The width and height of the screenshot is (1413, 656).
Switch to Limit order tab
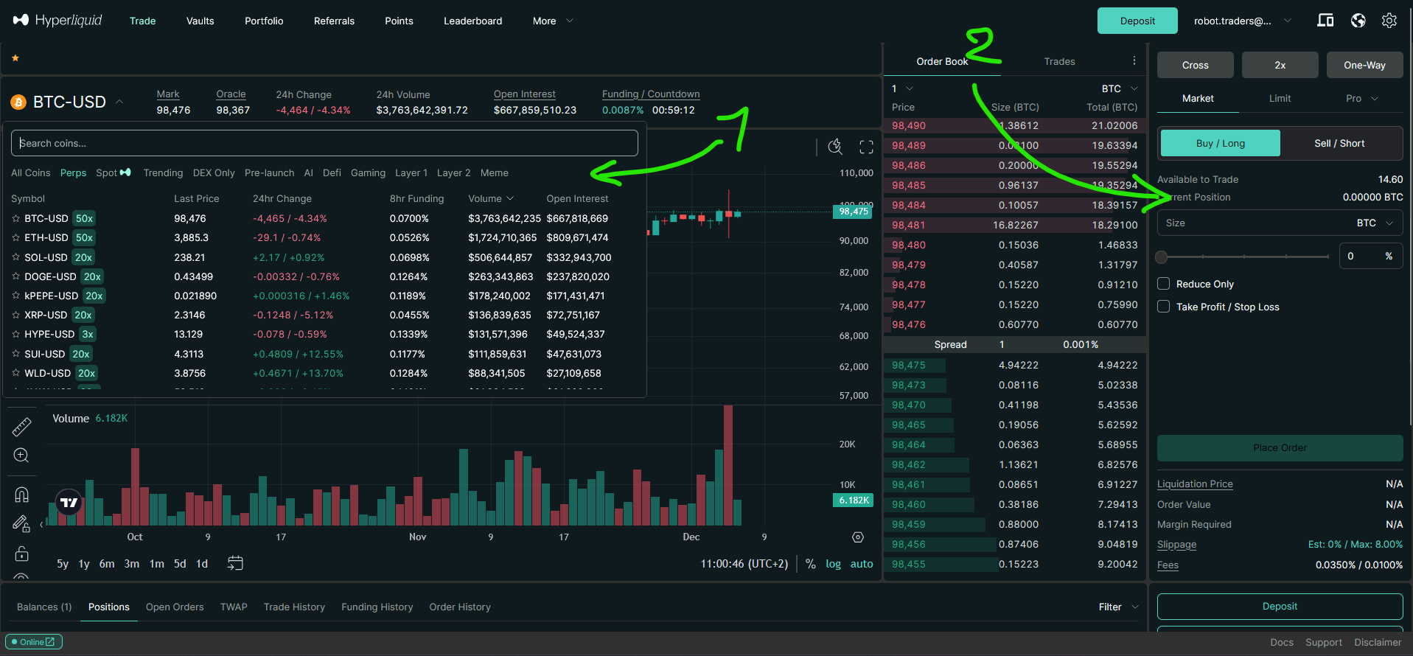(x=1280, y=98)
